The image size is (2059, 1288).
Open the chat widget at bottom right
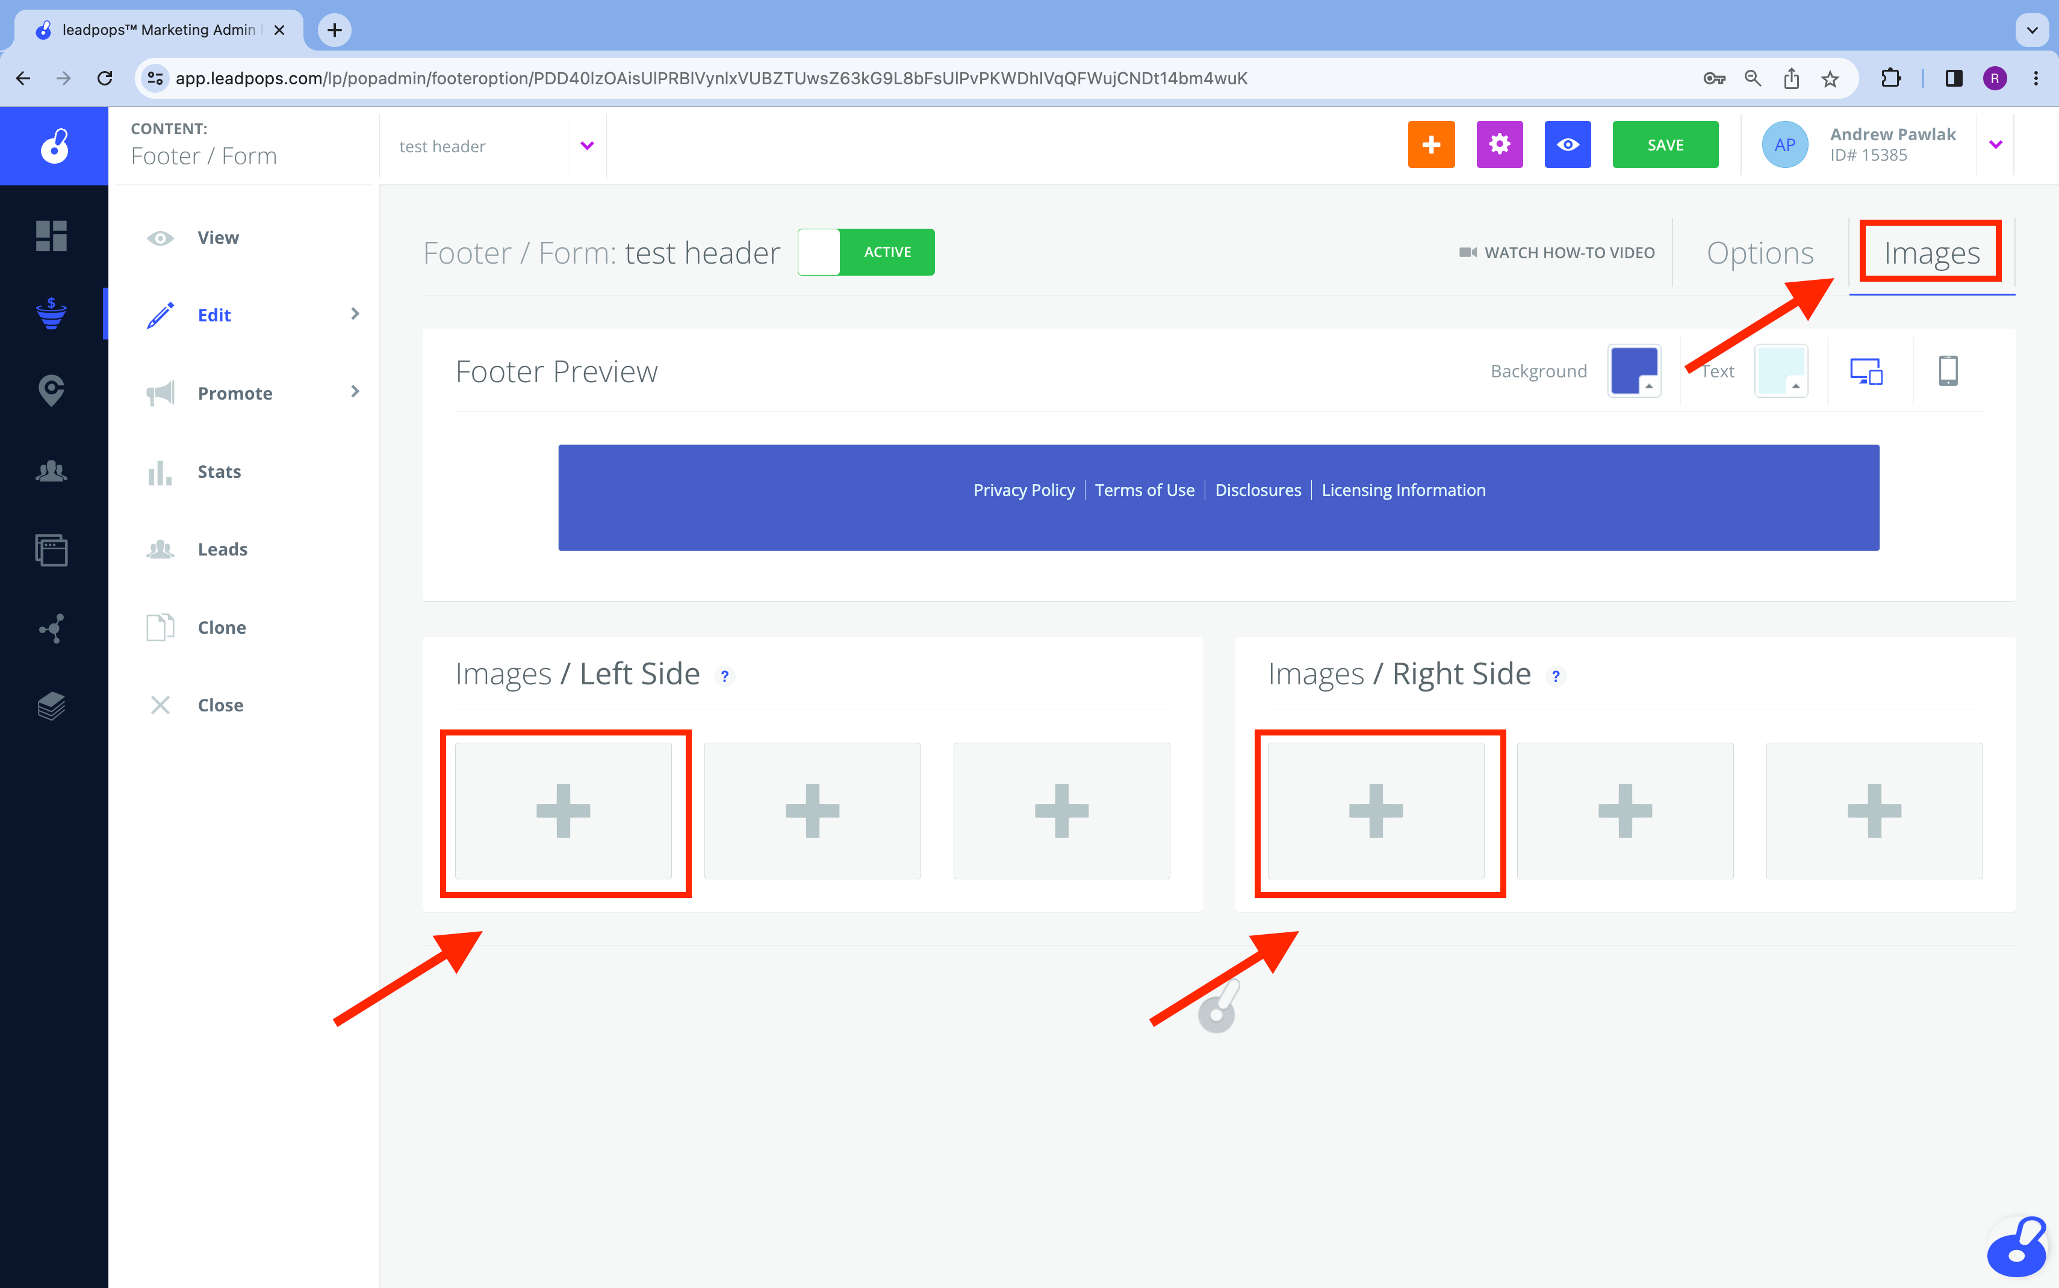coord(2016,1248)
